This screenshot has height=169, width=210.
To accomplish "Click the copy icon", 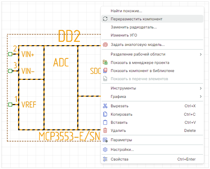I will pos(105,114).
